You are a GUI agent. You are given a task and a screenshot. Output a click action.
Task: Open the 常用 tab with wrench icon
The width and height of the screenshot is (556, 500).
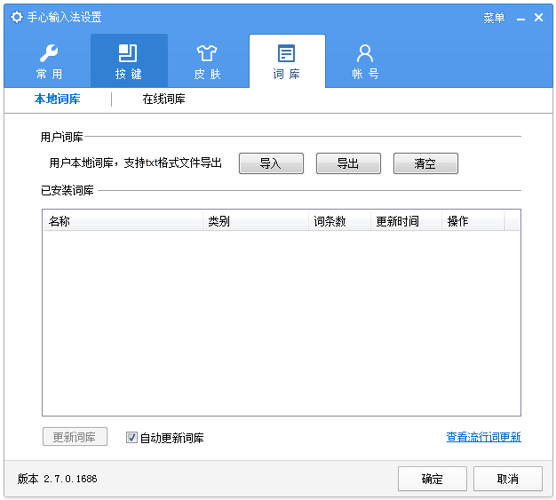[x=49, y=61]
